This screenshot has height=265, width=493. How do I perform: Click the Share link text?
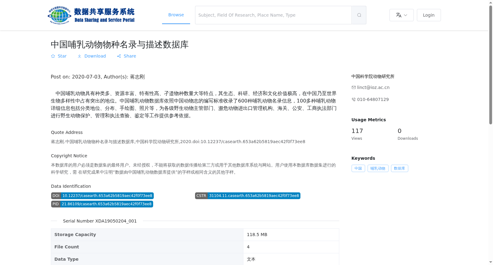(130, 56)
